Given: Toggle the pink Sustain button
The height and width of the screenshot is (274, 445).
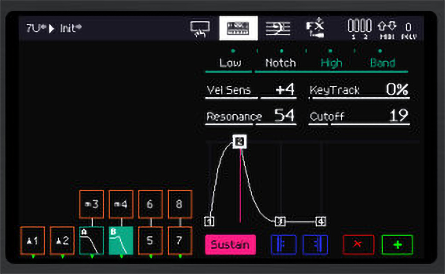Looking at the screenshot, I should click(x=230, y=245).
